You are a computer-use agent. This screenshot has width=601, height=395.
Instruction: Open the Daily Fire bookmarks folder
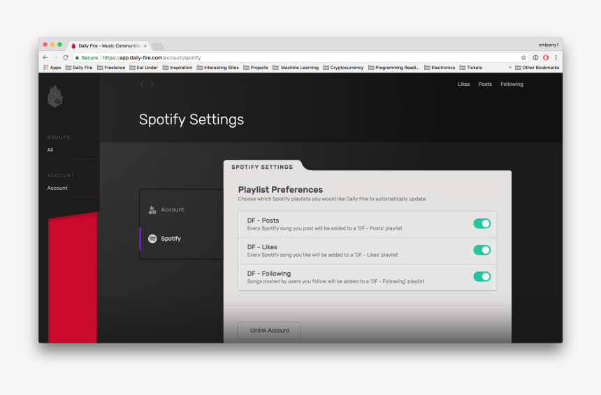tap(79, 68)
